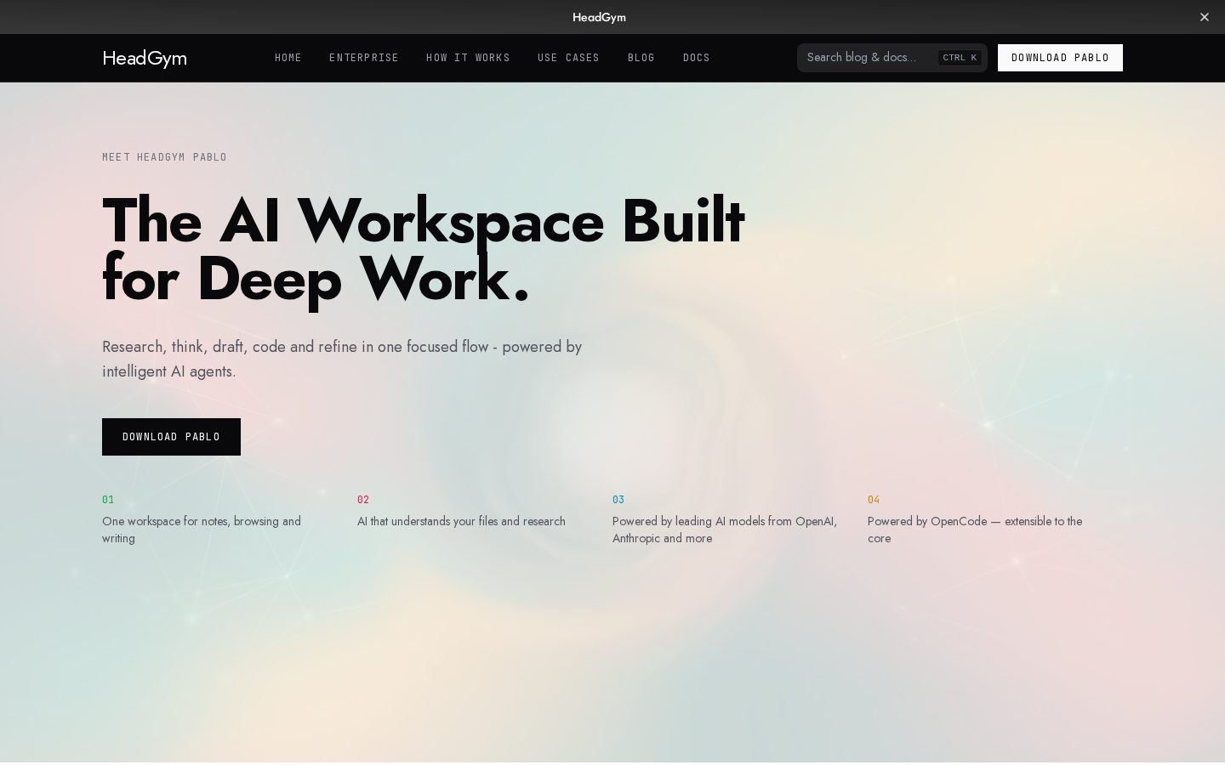Focus the Search blog & docs field
The image size is (1225, 765).
892,58
